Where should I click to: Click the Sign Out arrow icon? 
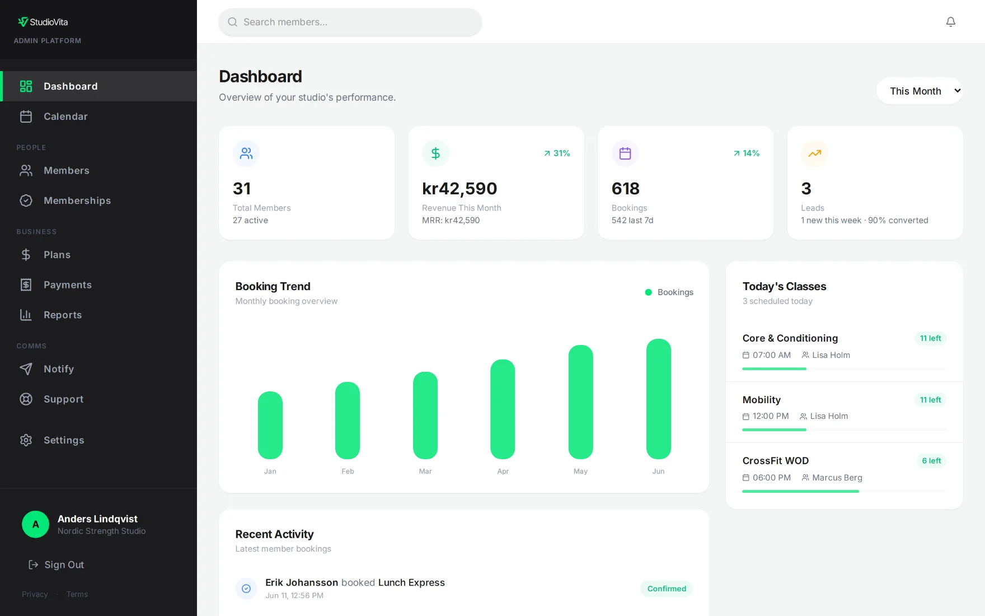pyautogui.click(x=34, y=564)
